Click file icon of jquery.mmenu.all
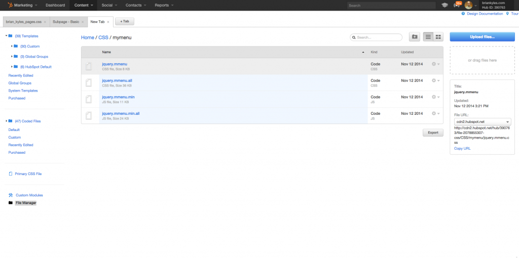The width and height of the screenshot is (519, 258). (88, 82)
